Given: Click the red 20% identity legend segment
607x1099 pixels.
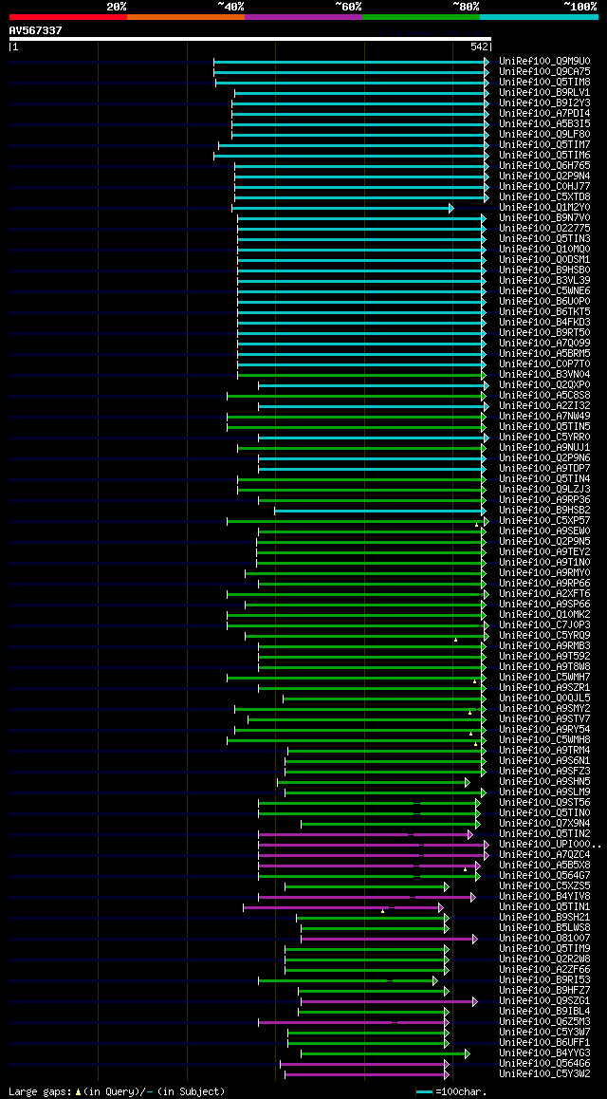Looking at the screenshot, I should pyautogui.click(x=68, y=16).
